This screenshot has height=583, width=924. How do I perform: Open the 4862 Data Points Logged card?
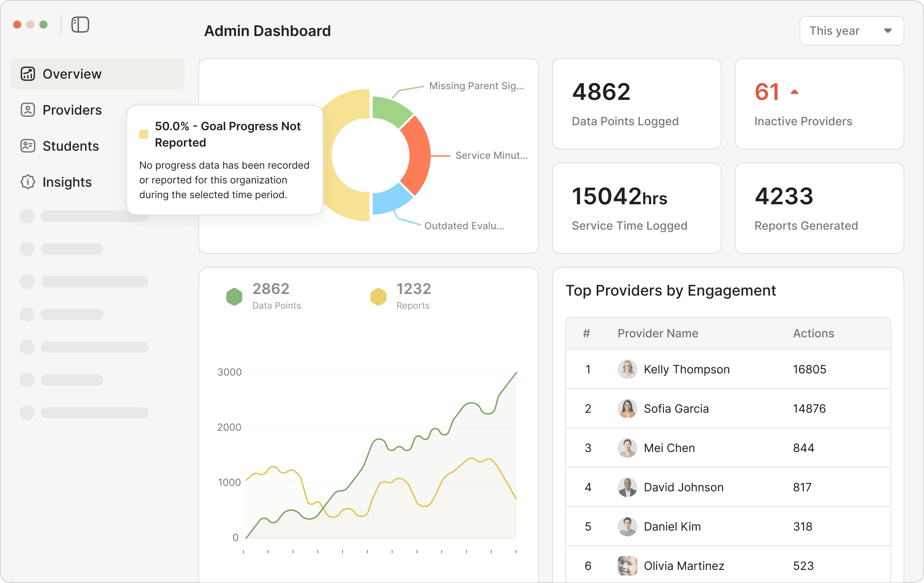[x=636, y=104]
